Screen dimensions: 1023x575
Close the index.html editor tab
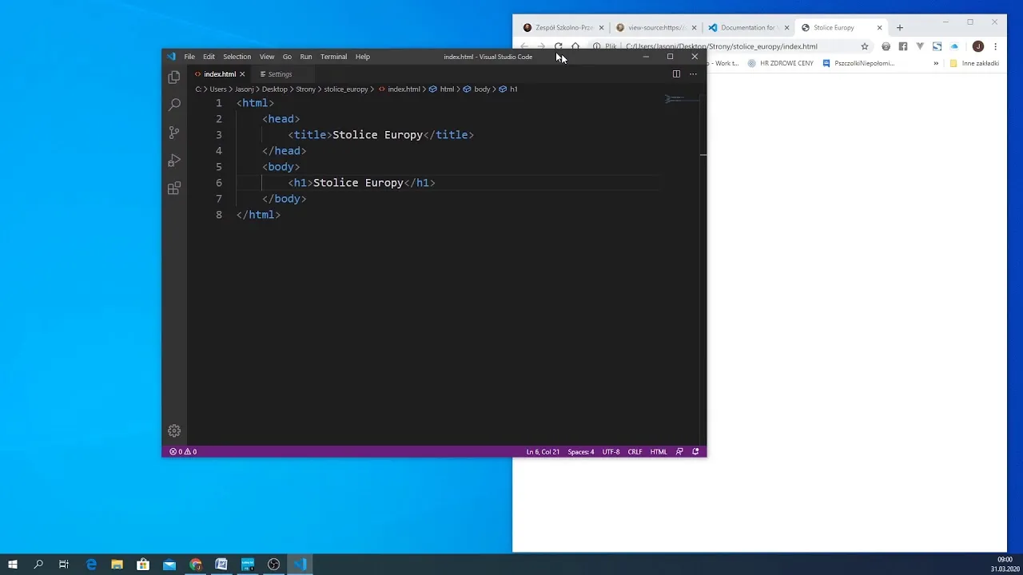pyautogui.click(x=242, y=74)
